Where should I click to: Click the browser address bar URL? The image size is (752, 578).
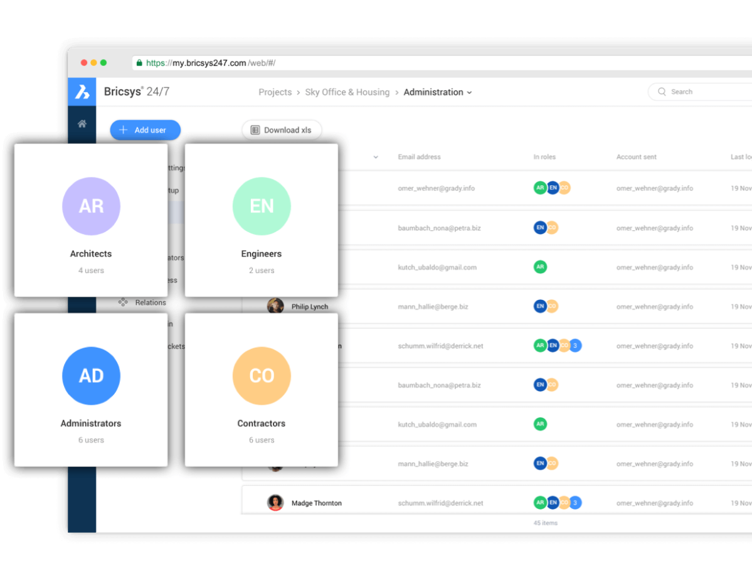(211, 63)
